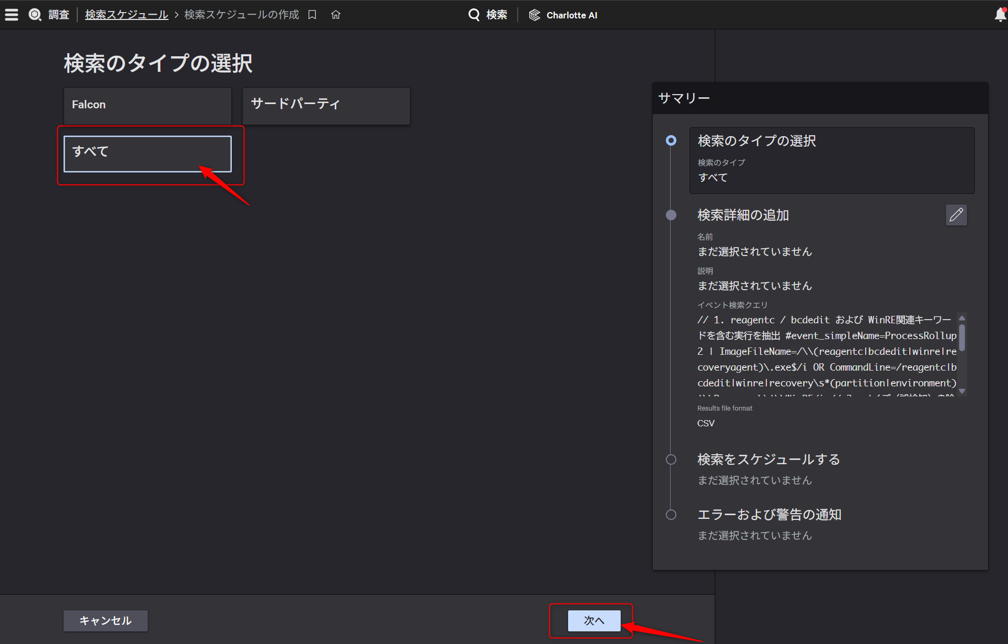Click the 検索のタイプの選択 step indicator
The width and height of the screenshot is (1008, 644).
pos(671,140)
